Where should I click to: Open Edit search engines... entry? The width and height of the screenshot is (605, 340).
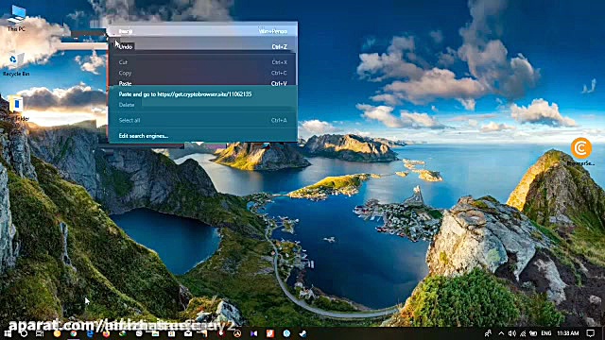(203, 136)
